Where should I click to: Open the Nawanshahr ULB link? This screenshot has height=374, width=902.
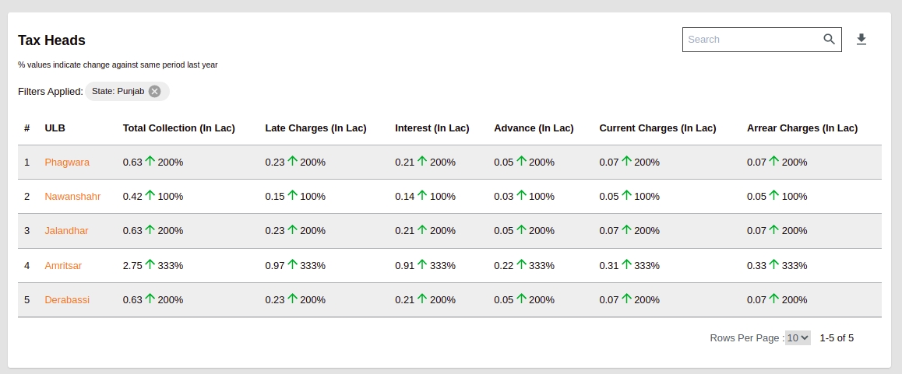(72, 197)
